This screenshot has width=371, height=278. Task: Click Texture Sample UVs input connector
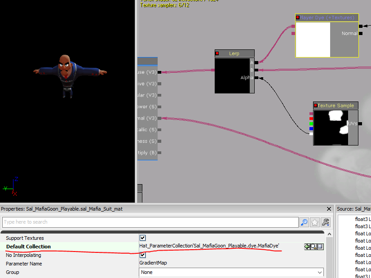pos(360,124)
